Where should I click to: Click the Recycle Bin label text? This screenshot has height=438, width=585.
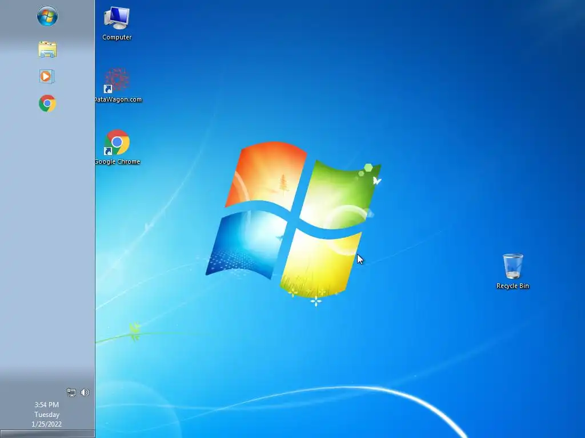click(x=512, y=286)
